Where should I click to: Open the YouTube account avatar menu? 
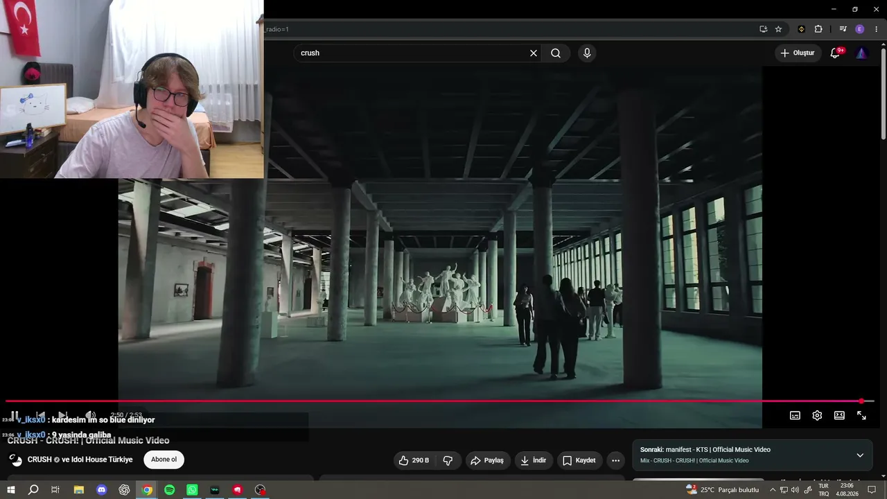pyautogui.click(x=861, y=53)
